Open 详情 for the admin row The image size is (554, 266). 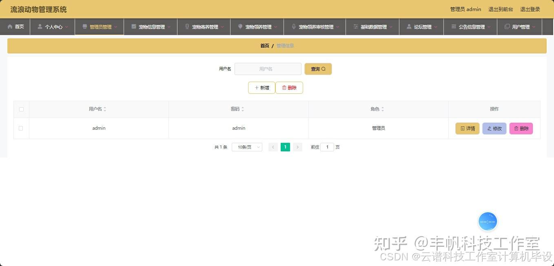(468, 129)
